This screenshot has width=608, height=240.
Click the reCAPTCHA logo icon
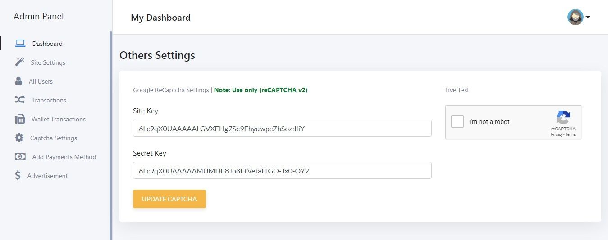563,117
